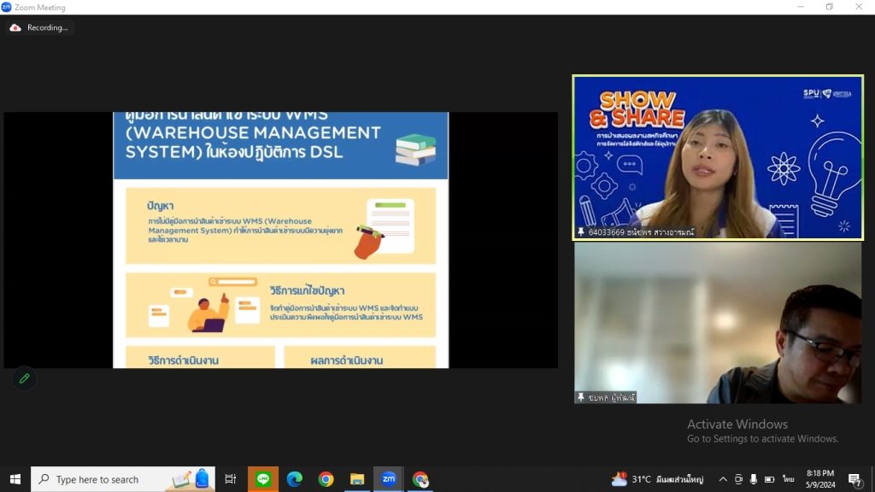
Task: Click the pin icon on 64033669 video tile
Action: (x=581, y=231)
